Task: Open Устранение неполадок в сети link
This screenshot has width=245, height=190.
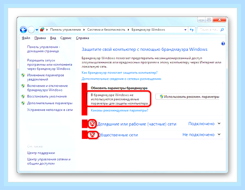Action: (x=50, y=110)
